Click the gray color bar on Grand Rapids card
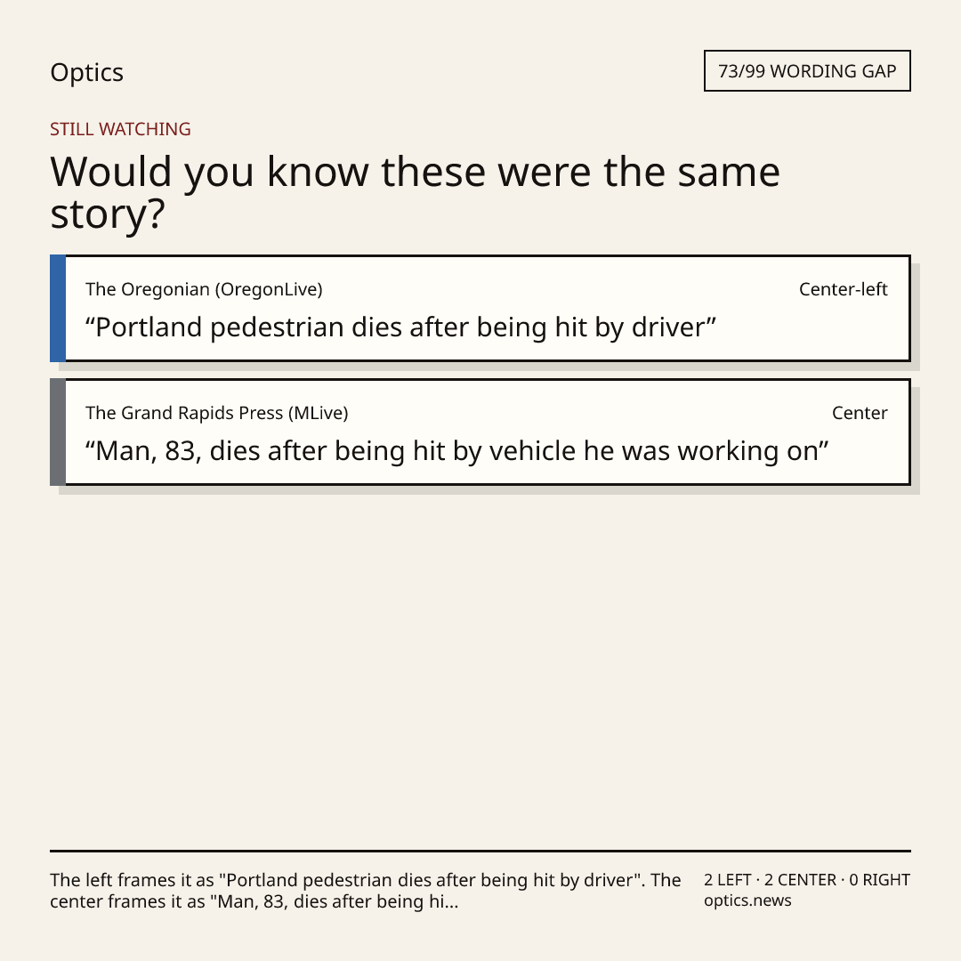This screenshot has width=961, height=961. click(x=58, y=432)
